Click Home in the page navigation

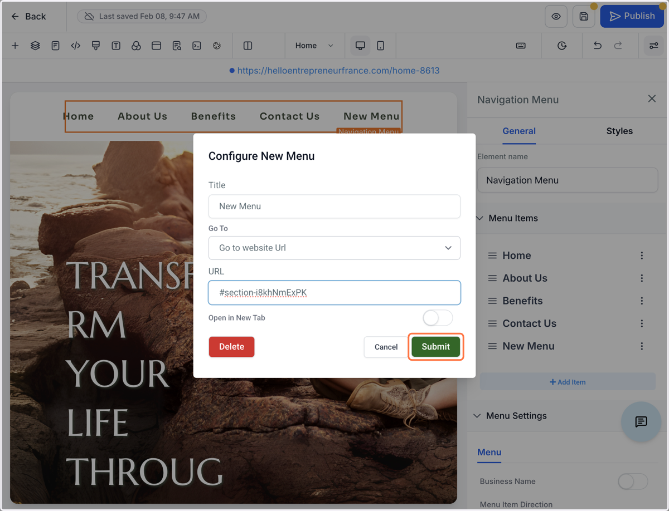click(78, 116)
